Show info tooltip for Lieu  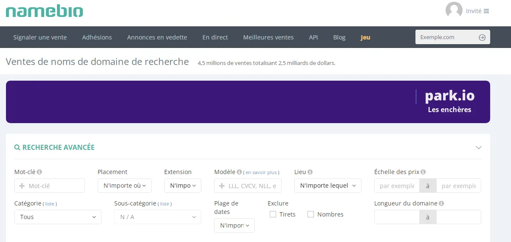pyautogui.click(x=310, y=172)
